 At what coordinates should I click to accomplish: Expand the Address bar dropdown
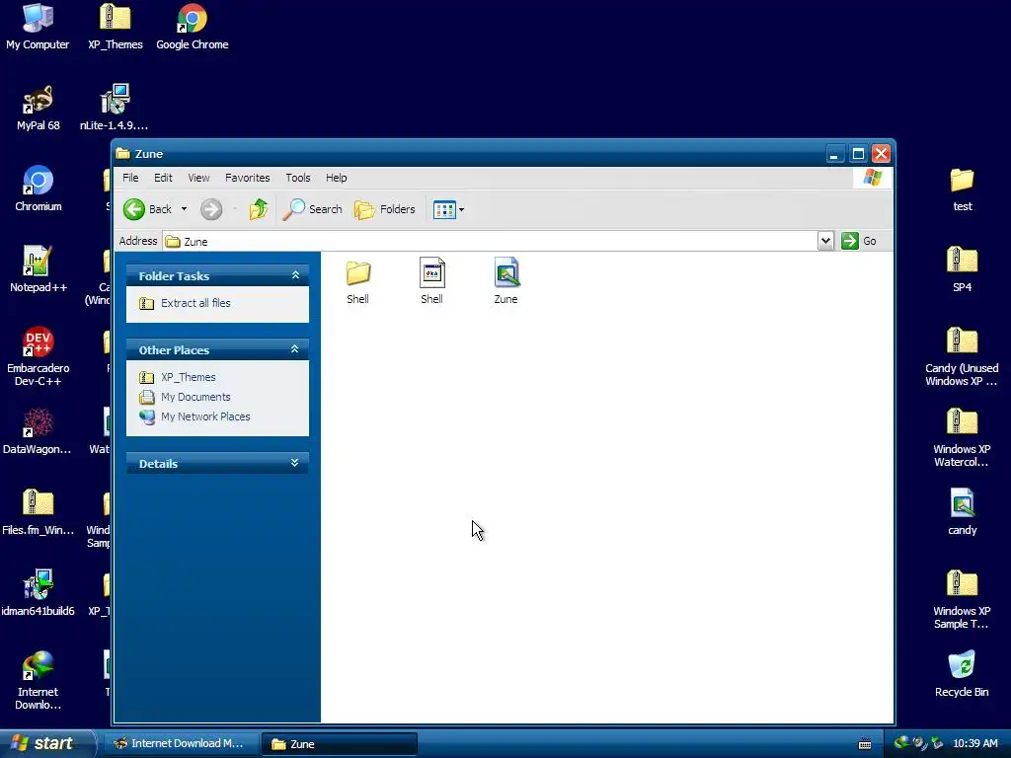825,241
